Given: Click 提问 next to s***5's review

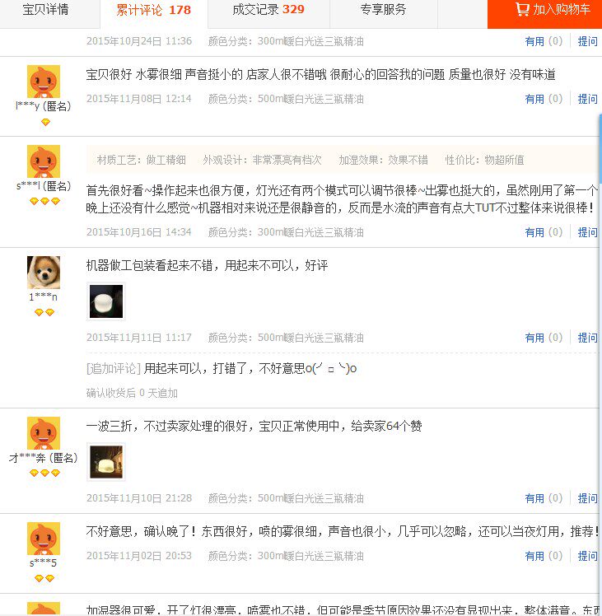Looking at the screenshot, I should pos(587,556).
